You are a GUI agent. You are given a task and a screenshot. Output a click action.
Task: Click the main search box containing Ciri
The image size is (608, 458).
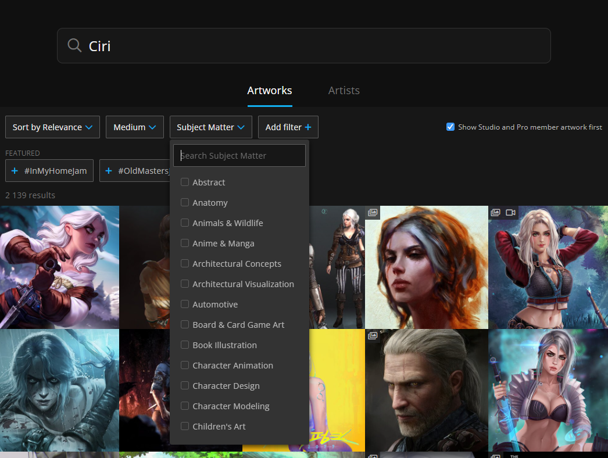303,45
